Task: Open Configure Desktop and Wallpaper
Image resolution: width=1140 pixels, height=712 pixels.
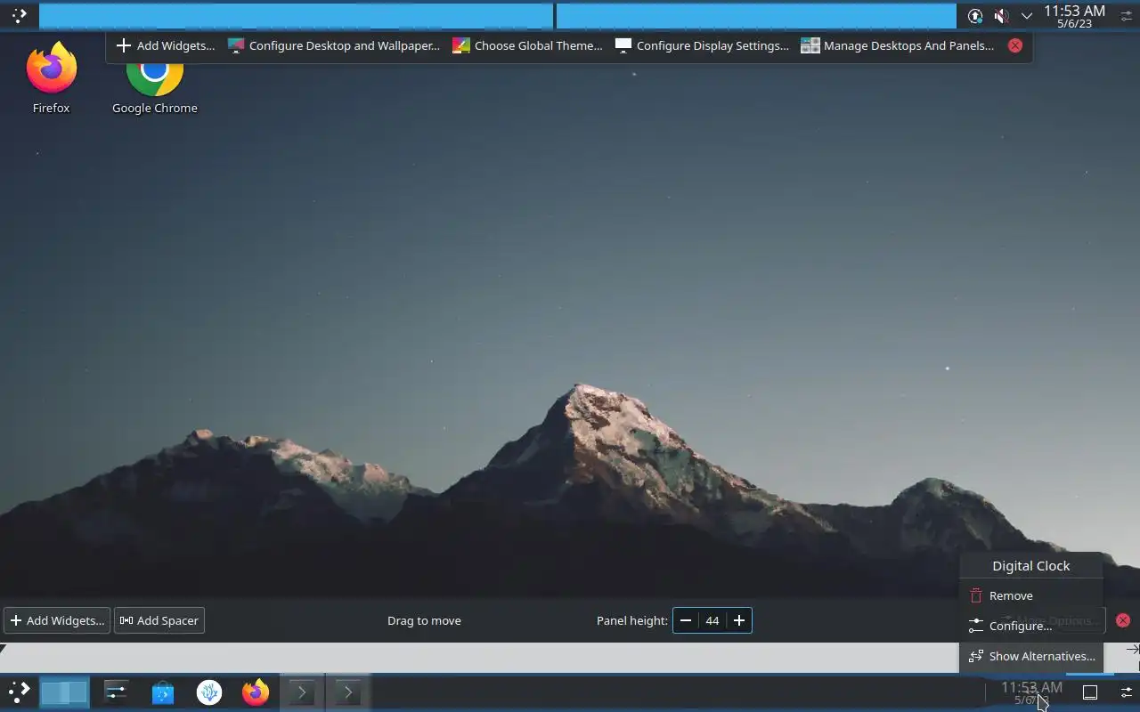Action: (334, 45)
